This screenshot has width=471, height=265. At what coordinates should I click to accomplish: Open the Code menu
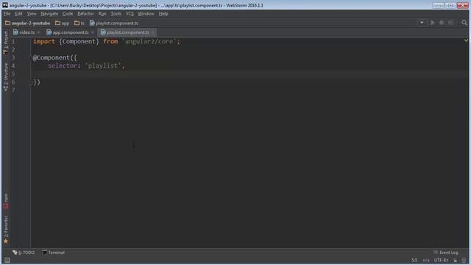coord(68,14)
